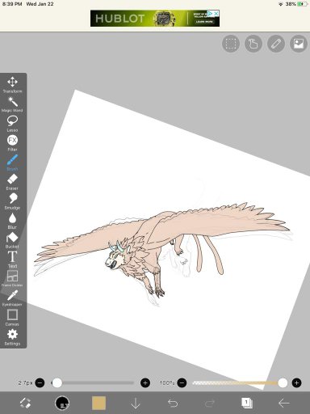Choose the Lasso tool
The image size is (310, 414).
[x=12, y=124]
